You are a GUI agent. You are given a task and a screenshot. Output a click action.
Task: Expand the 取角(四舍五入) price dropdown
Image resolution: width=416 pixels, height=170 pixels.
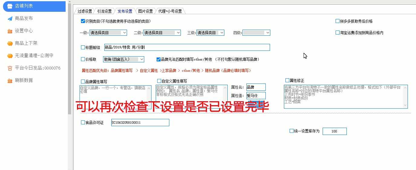tap(141, 59)
